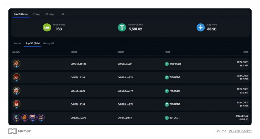This screenshot has width=260, height=139.
Task: Click the Time column header
Action: [x=245, y=52]
